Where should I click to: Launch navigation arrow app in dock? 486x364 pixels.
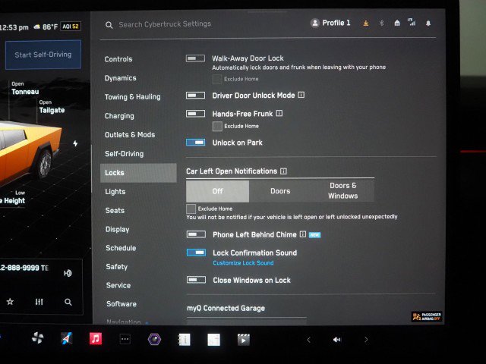66,339
